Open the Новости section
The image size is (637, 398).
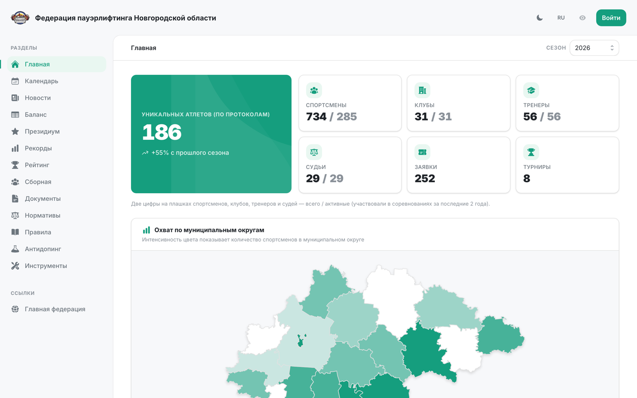57,98
